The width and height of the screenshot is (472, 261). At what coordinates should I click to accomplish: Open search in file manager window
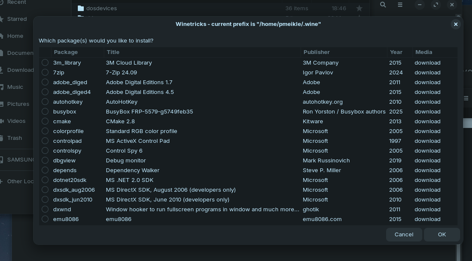(x=383, y=5)
